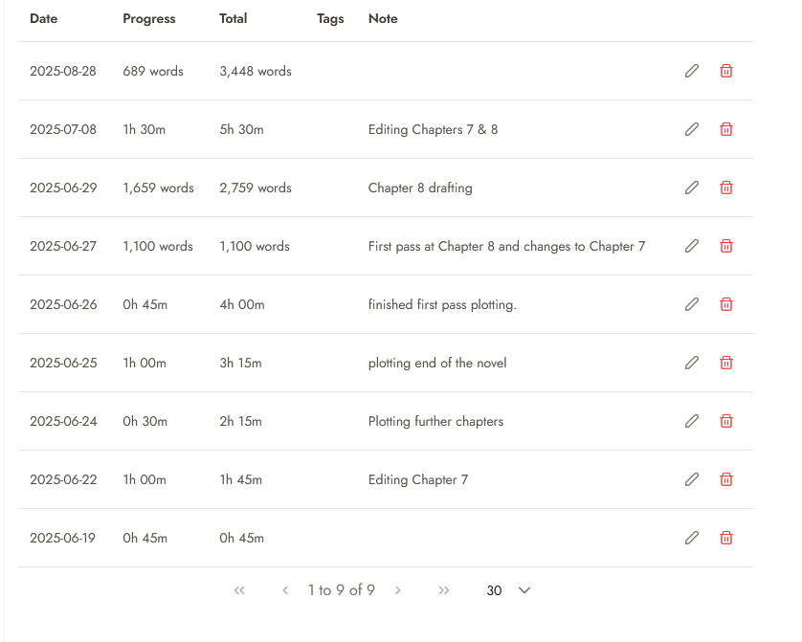Click the '3,448 words' total cell
The width and height of the screenshot is (802, 642).
[256, 71]
